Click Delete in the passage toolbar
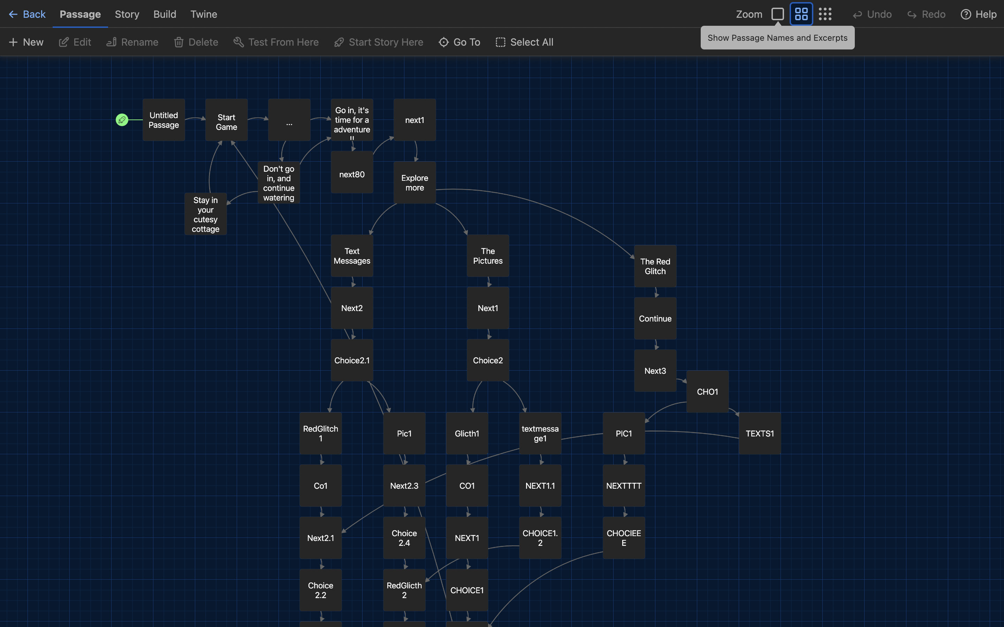1004x627 pixels. pos(196,42)
